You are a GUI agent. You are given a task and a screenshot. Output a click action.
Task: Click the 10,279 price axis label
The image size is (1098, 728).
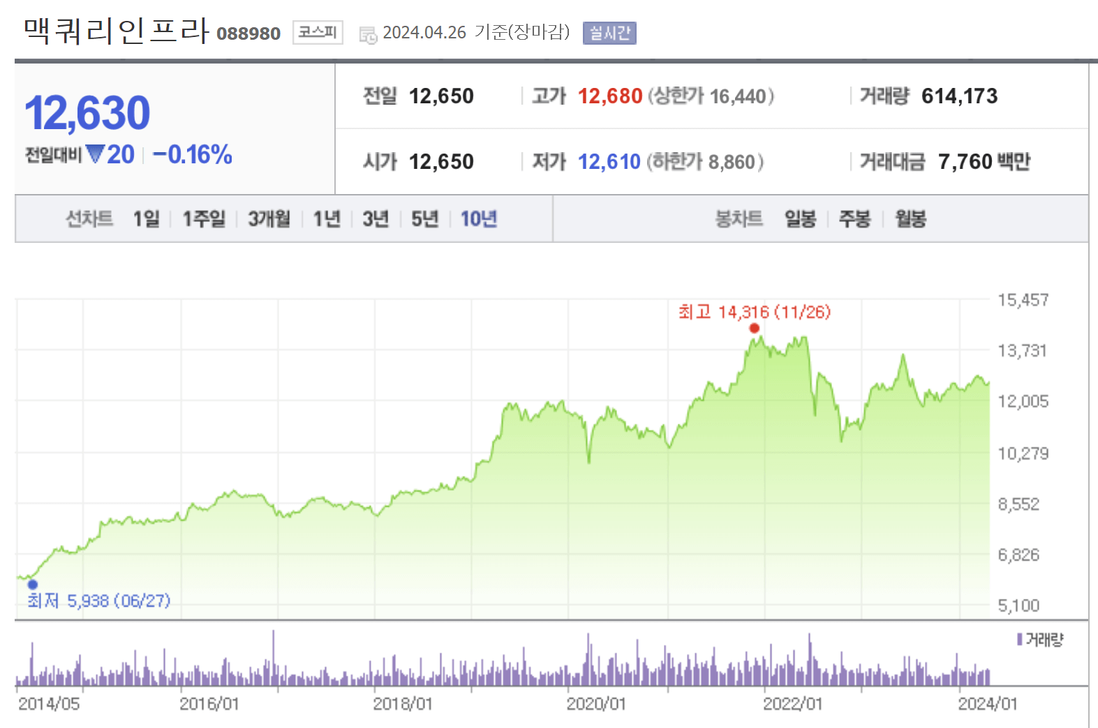pos(1023,454)
